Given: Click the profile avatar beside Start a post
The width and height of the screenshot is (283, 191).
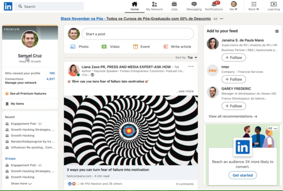Looking at the screenshot, I should tap(74, 33).
